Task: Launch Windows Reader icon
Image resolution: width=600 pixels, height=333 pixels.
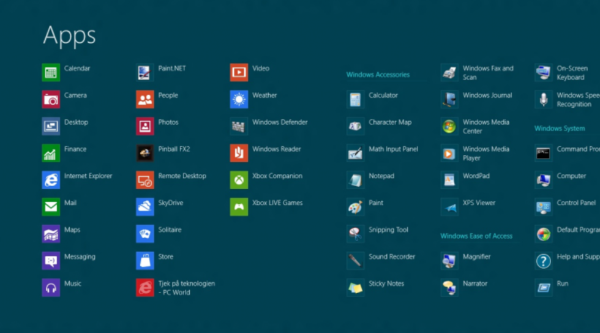Action: click(239, 153)
